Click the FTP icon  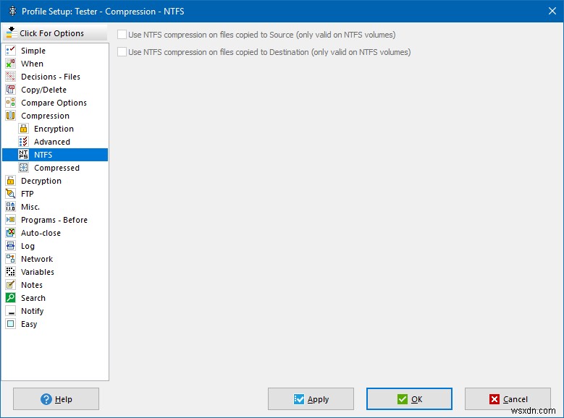click(x=10, y=193)
